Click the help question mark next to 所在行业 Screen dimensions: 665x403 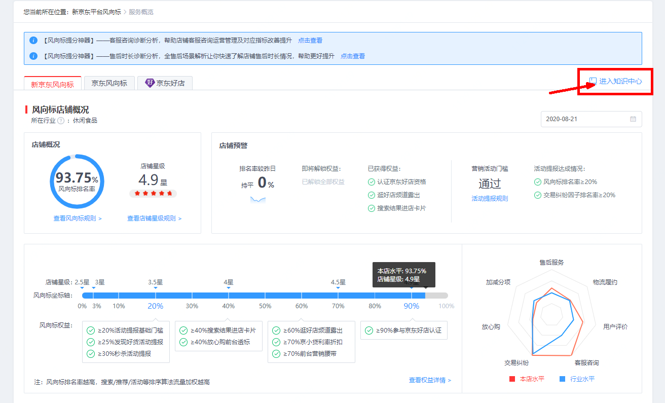click(61, 121)
